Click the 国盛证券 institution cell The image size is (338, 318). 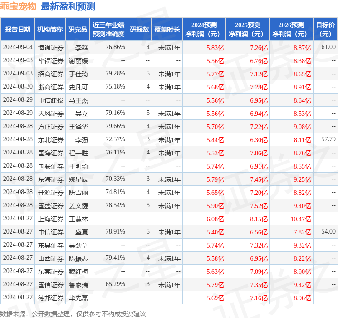(x=51, y=205)
